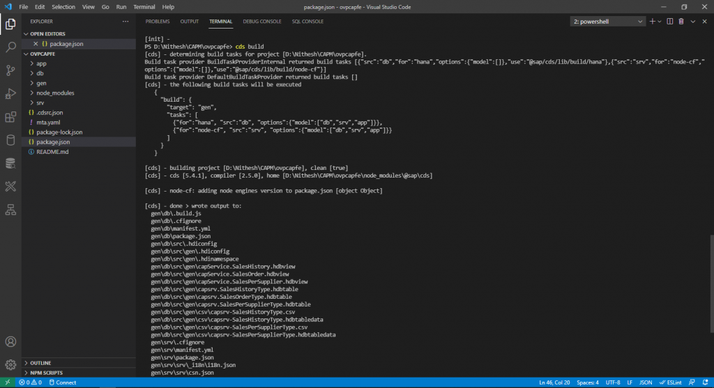Expand the db folder
This screenshot has width=714, height=388.
78,73
